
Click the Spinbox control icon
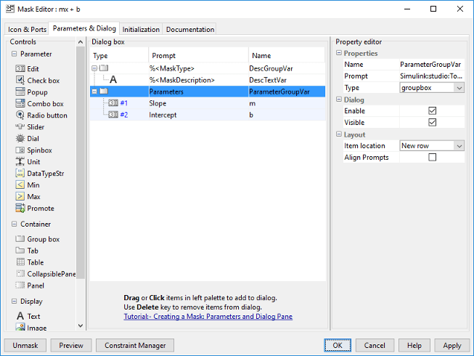[x=20, y=150]
